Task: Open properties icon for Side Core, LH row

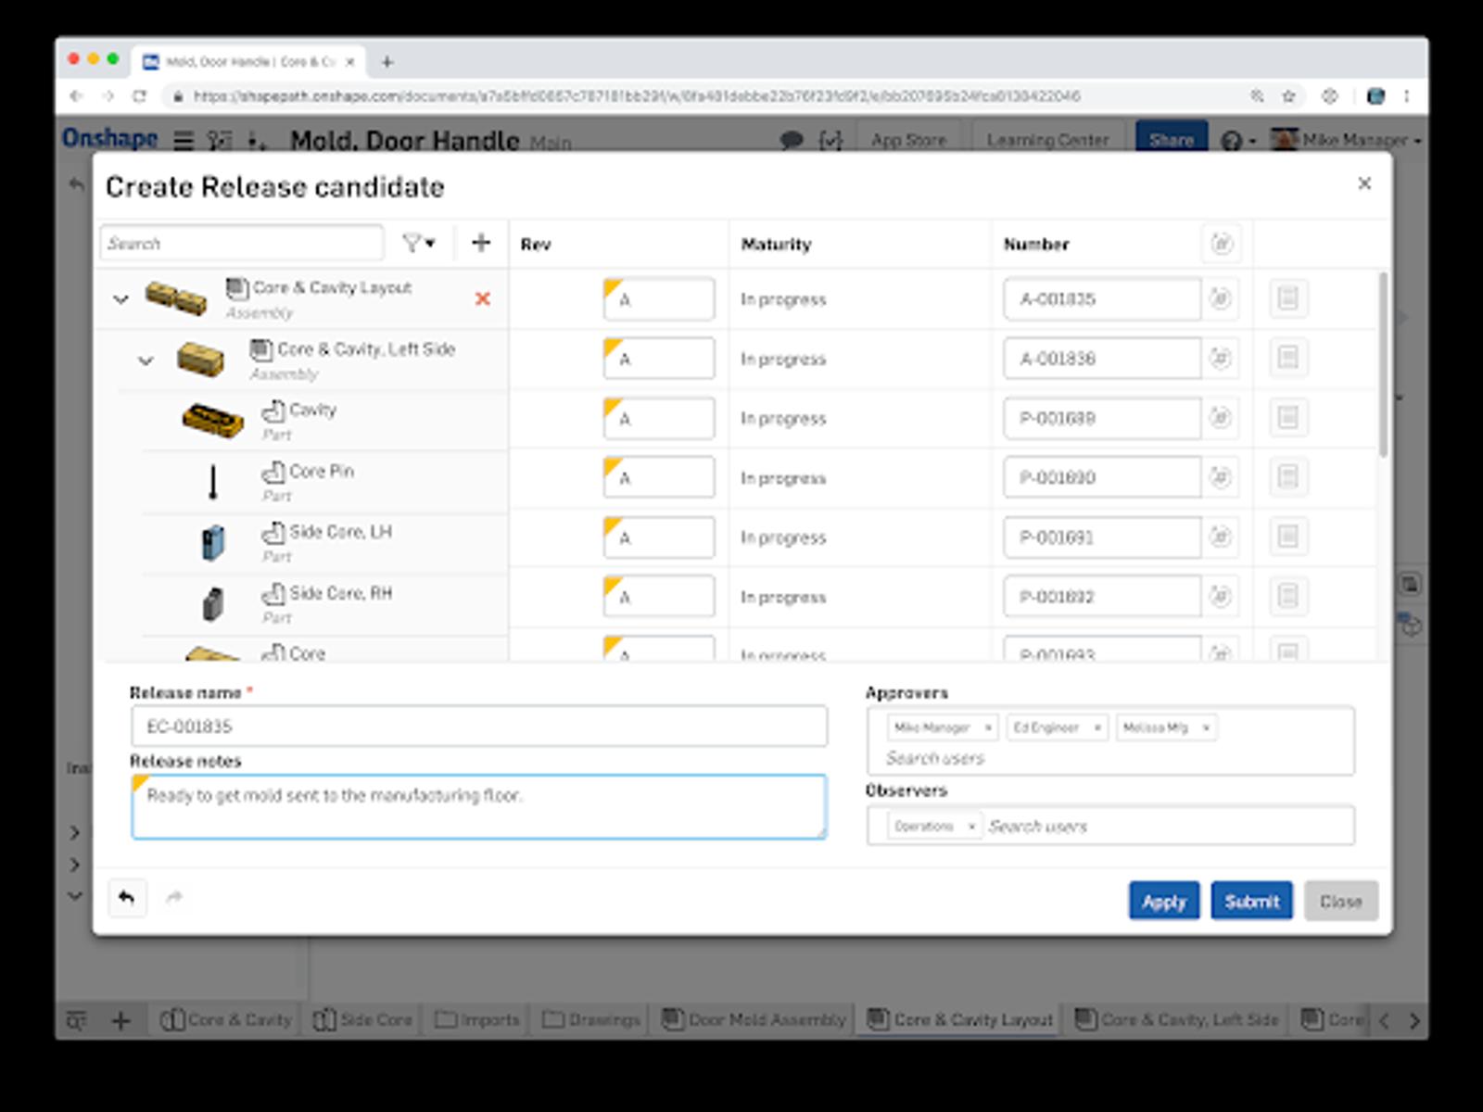Action: [1287, 537]
